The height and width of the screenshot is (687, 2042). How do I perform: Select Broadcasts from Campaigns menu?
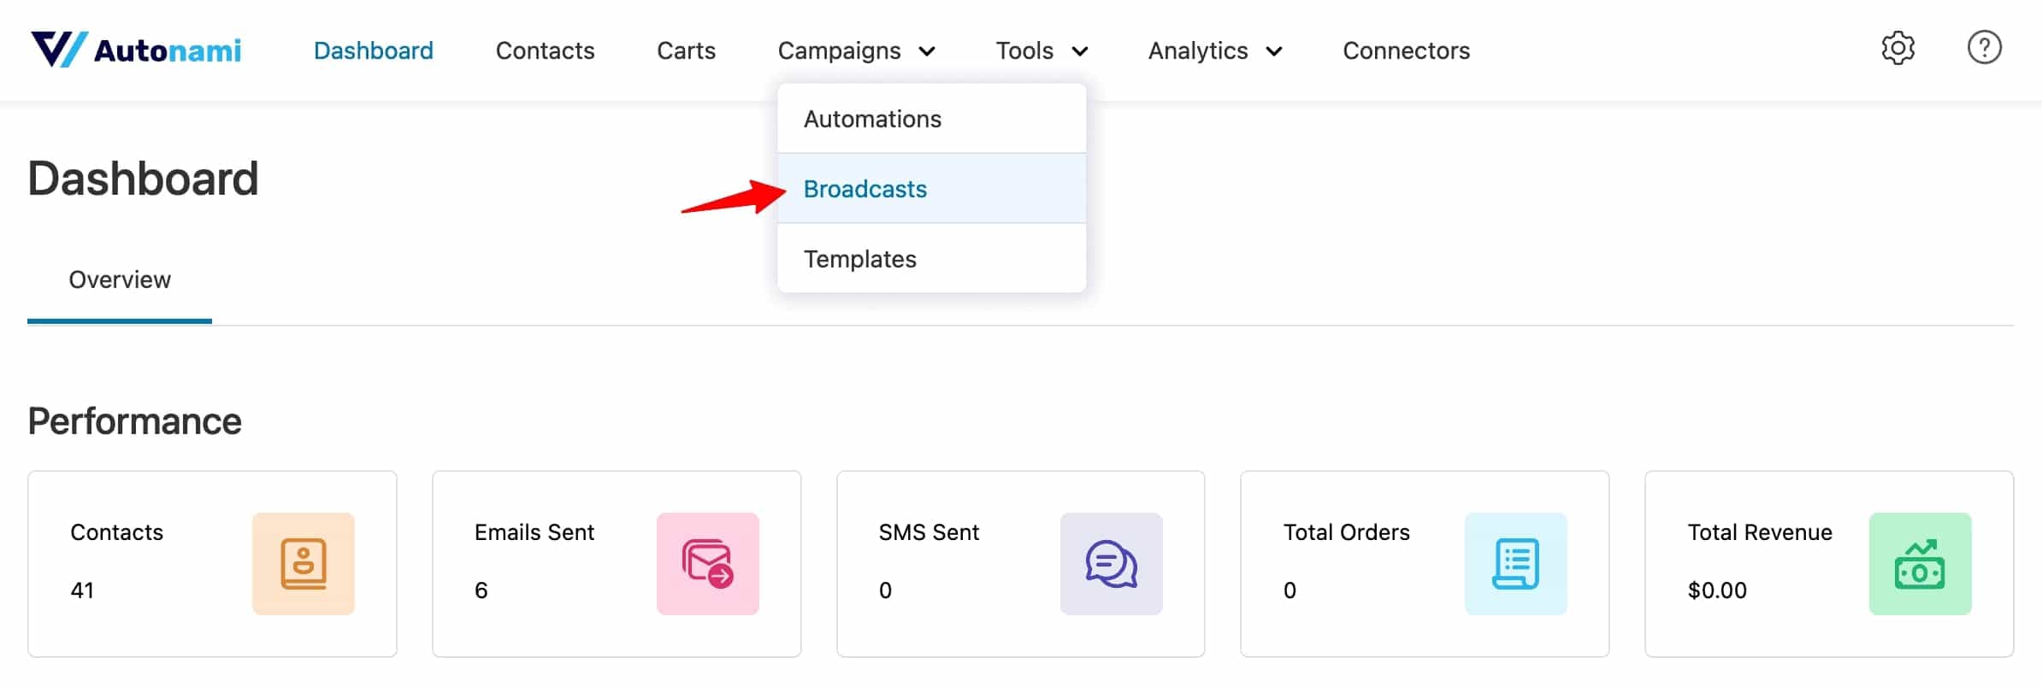point(932,189)
